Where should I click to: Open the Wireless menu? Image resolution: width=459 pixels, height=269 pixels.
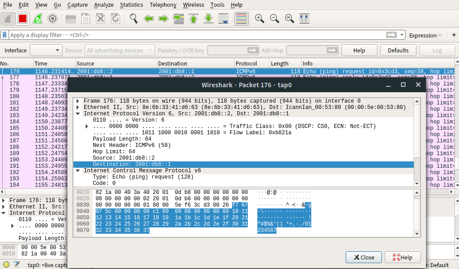click(x=193, y=5)
